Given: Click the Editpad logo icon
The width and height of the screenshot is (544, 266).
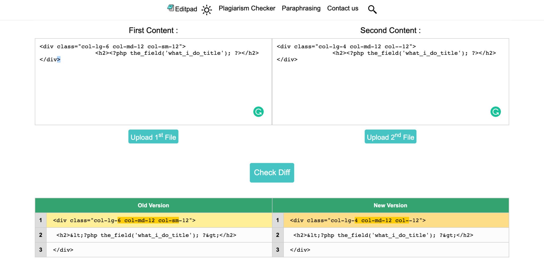Looking at the screenshot, I should pos(171,8).
